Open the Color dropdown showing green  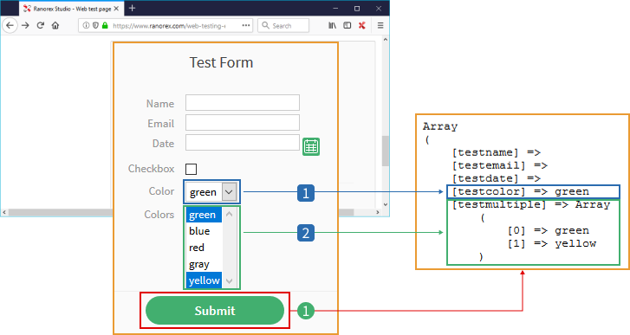click(211, 192)
